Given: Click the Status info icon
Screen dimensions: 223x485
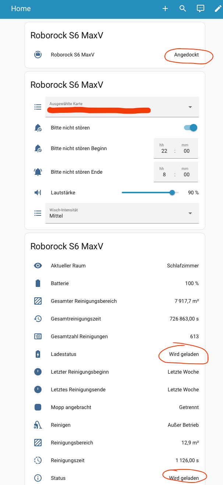Looking at the screenshot, I should pyautogui.click(x=38, y=478).
